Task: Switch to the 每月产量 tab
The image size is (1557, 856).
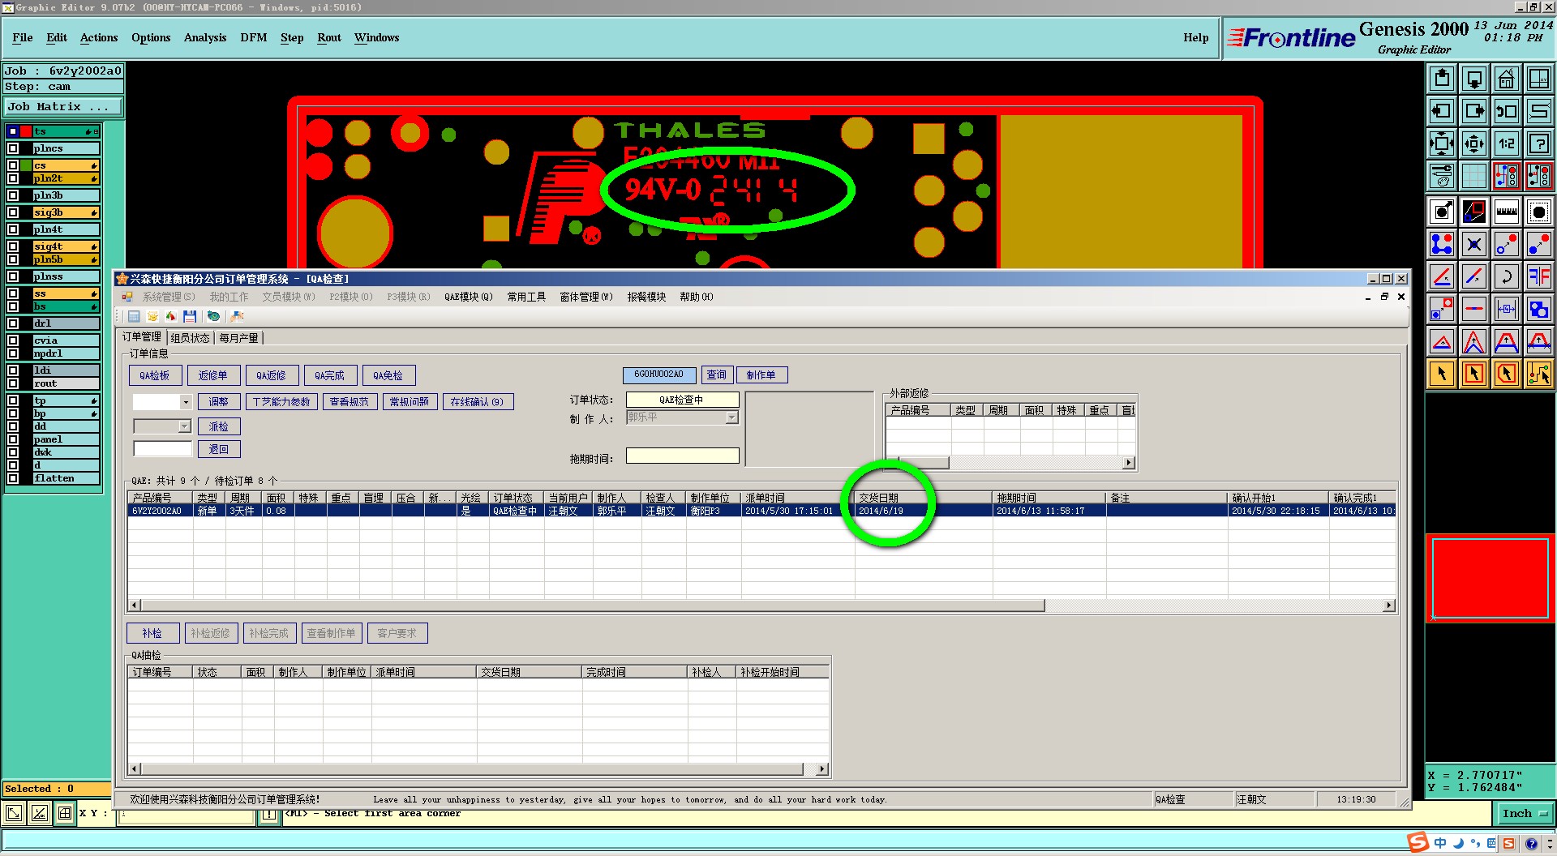Action: pos(239,338)
